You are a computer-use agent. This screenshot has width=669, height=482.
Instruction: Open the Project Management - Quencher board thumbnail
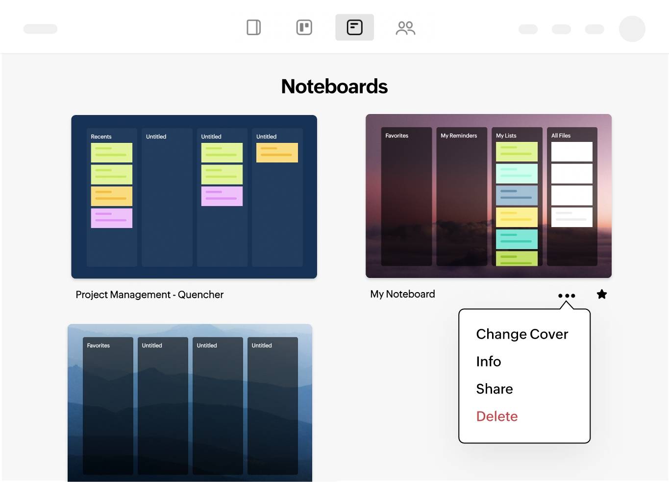point(194,197)
